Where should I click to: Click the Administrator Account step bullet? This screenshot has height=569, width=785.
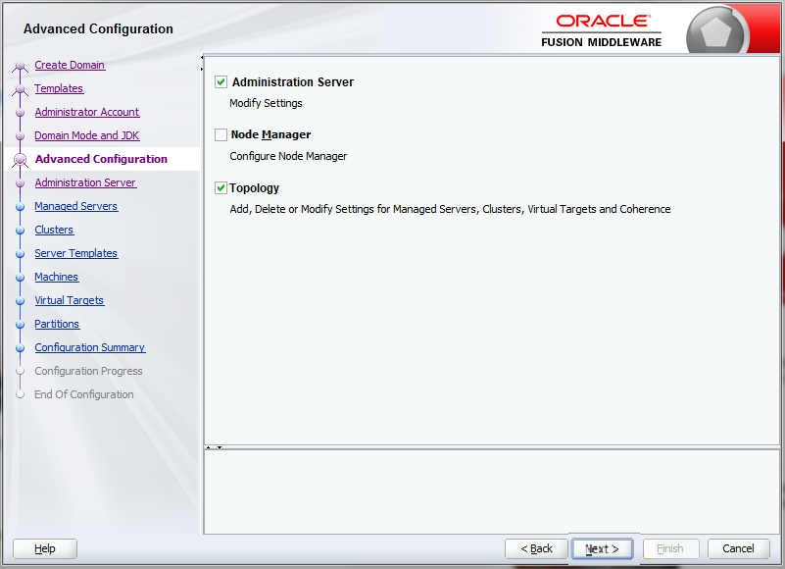(x=20, y=112)
